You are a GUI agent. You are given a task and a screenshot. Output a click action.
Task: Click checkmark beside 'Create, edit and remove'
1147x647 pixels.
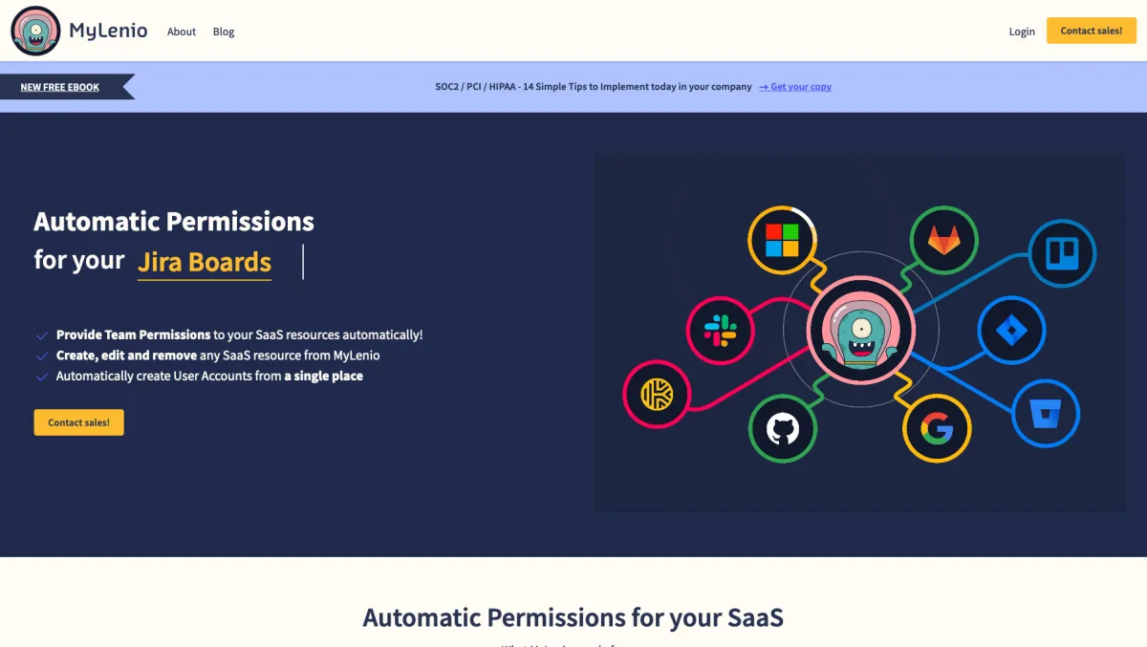pyautogui.click(x=42, y=356)
